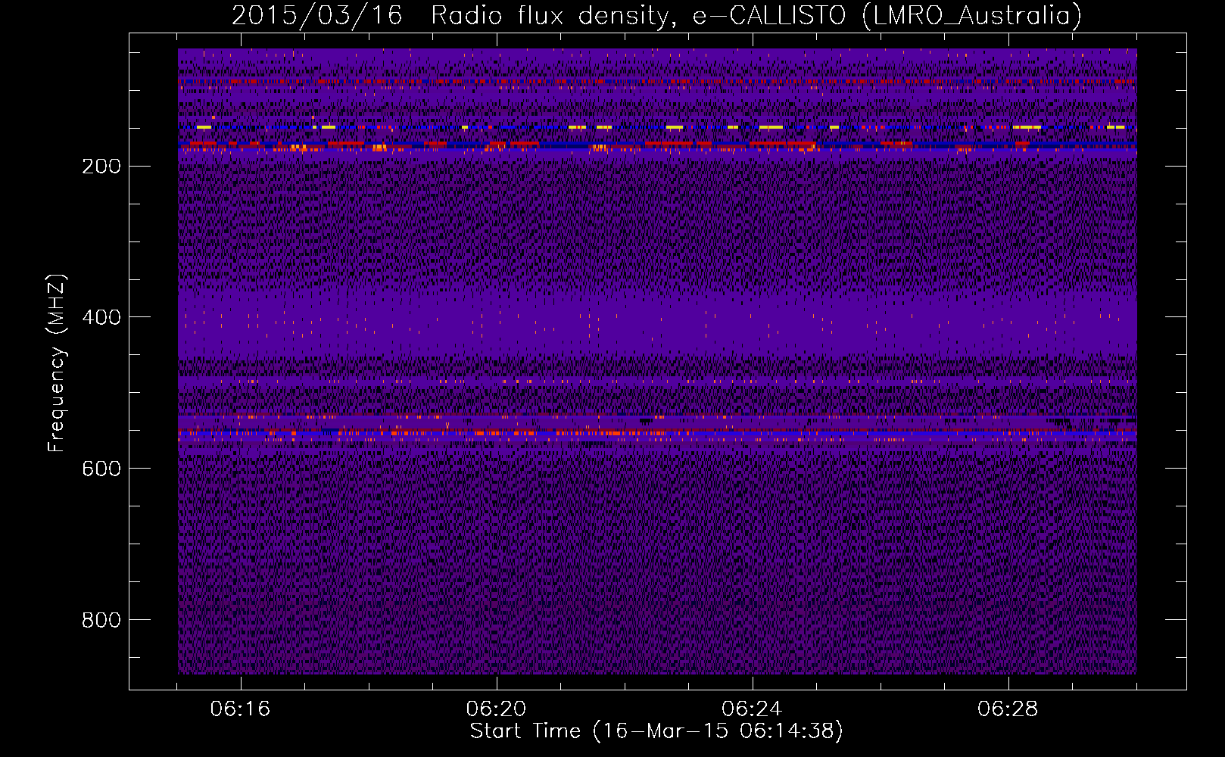Click the 800 frequency tick label
Screen dimensions: 1225x757
(101, 620)
